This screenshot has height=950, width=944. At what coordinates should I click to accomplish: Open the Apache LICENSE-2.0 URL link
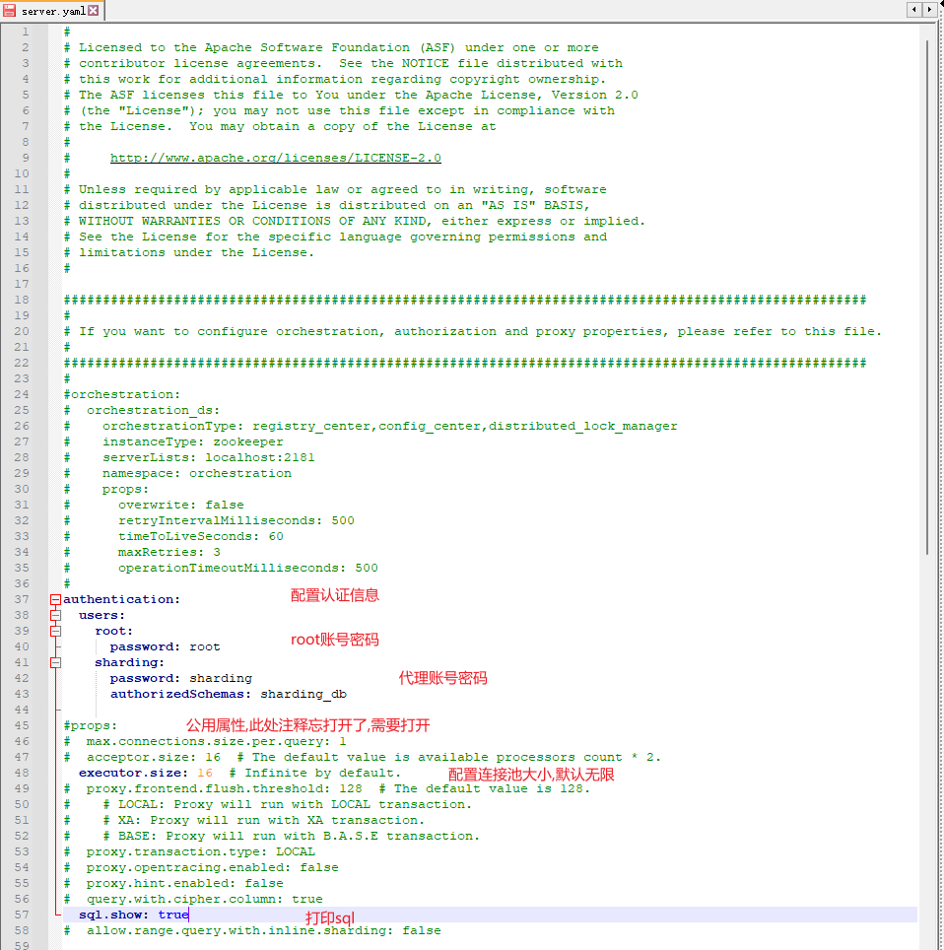pyautogui.click(x=275, y=158)
